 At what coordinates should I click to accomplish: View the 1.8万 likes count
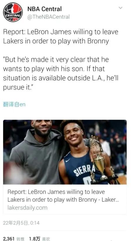point(35,239)
